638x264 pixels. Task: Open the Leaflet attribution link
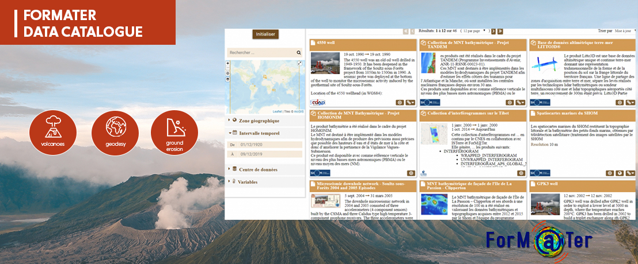click(277, 111)
